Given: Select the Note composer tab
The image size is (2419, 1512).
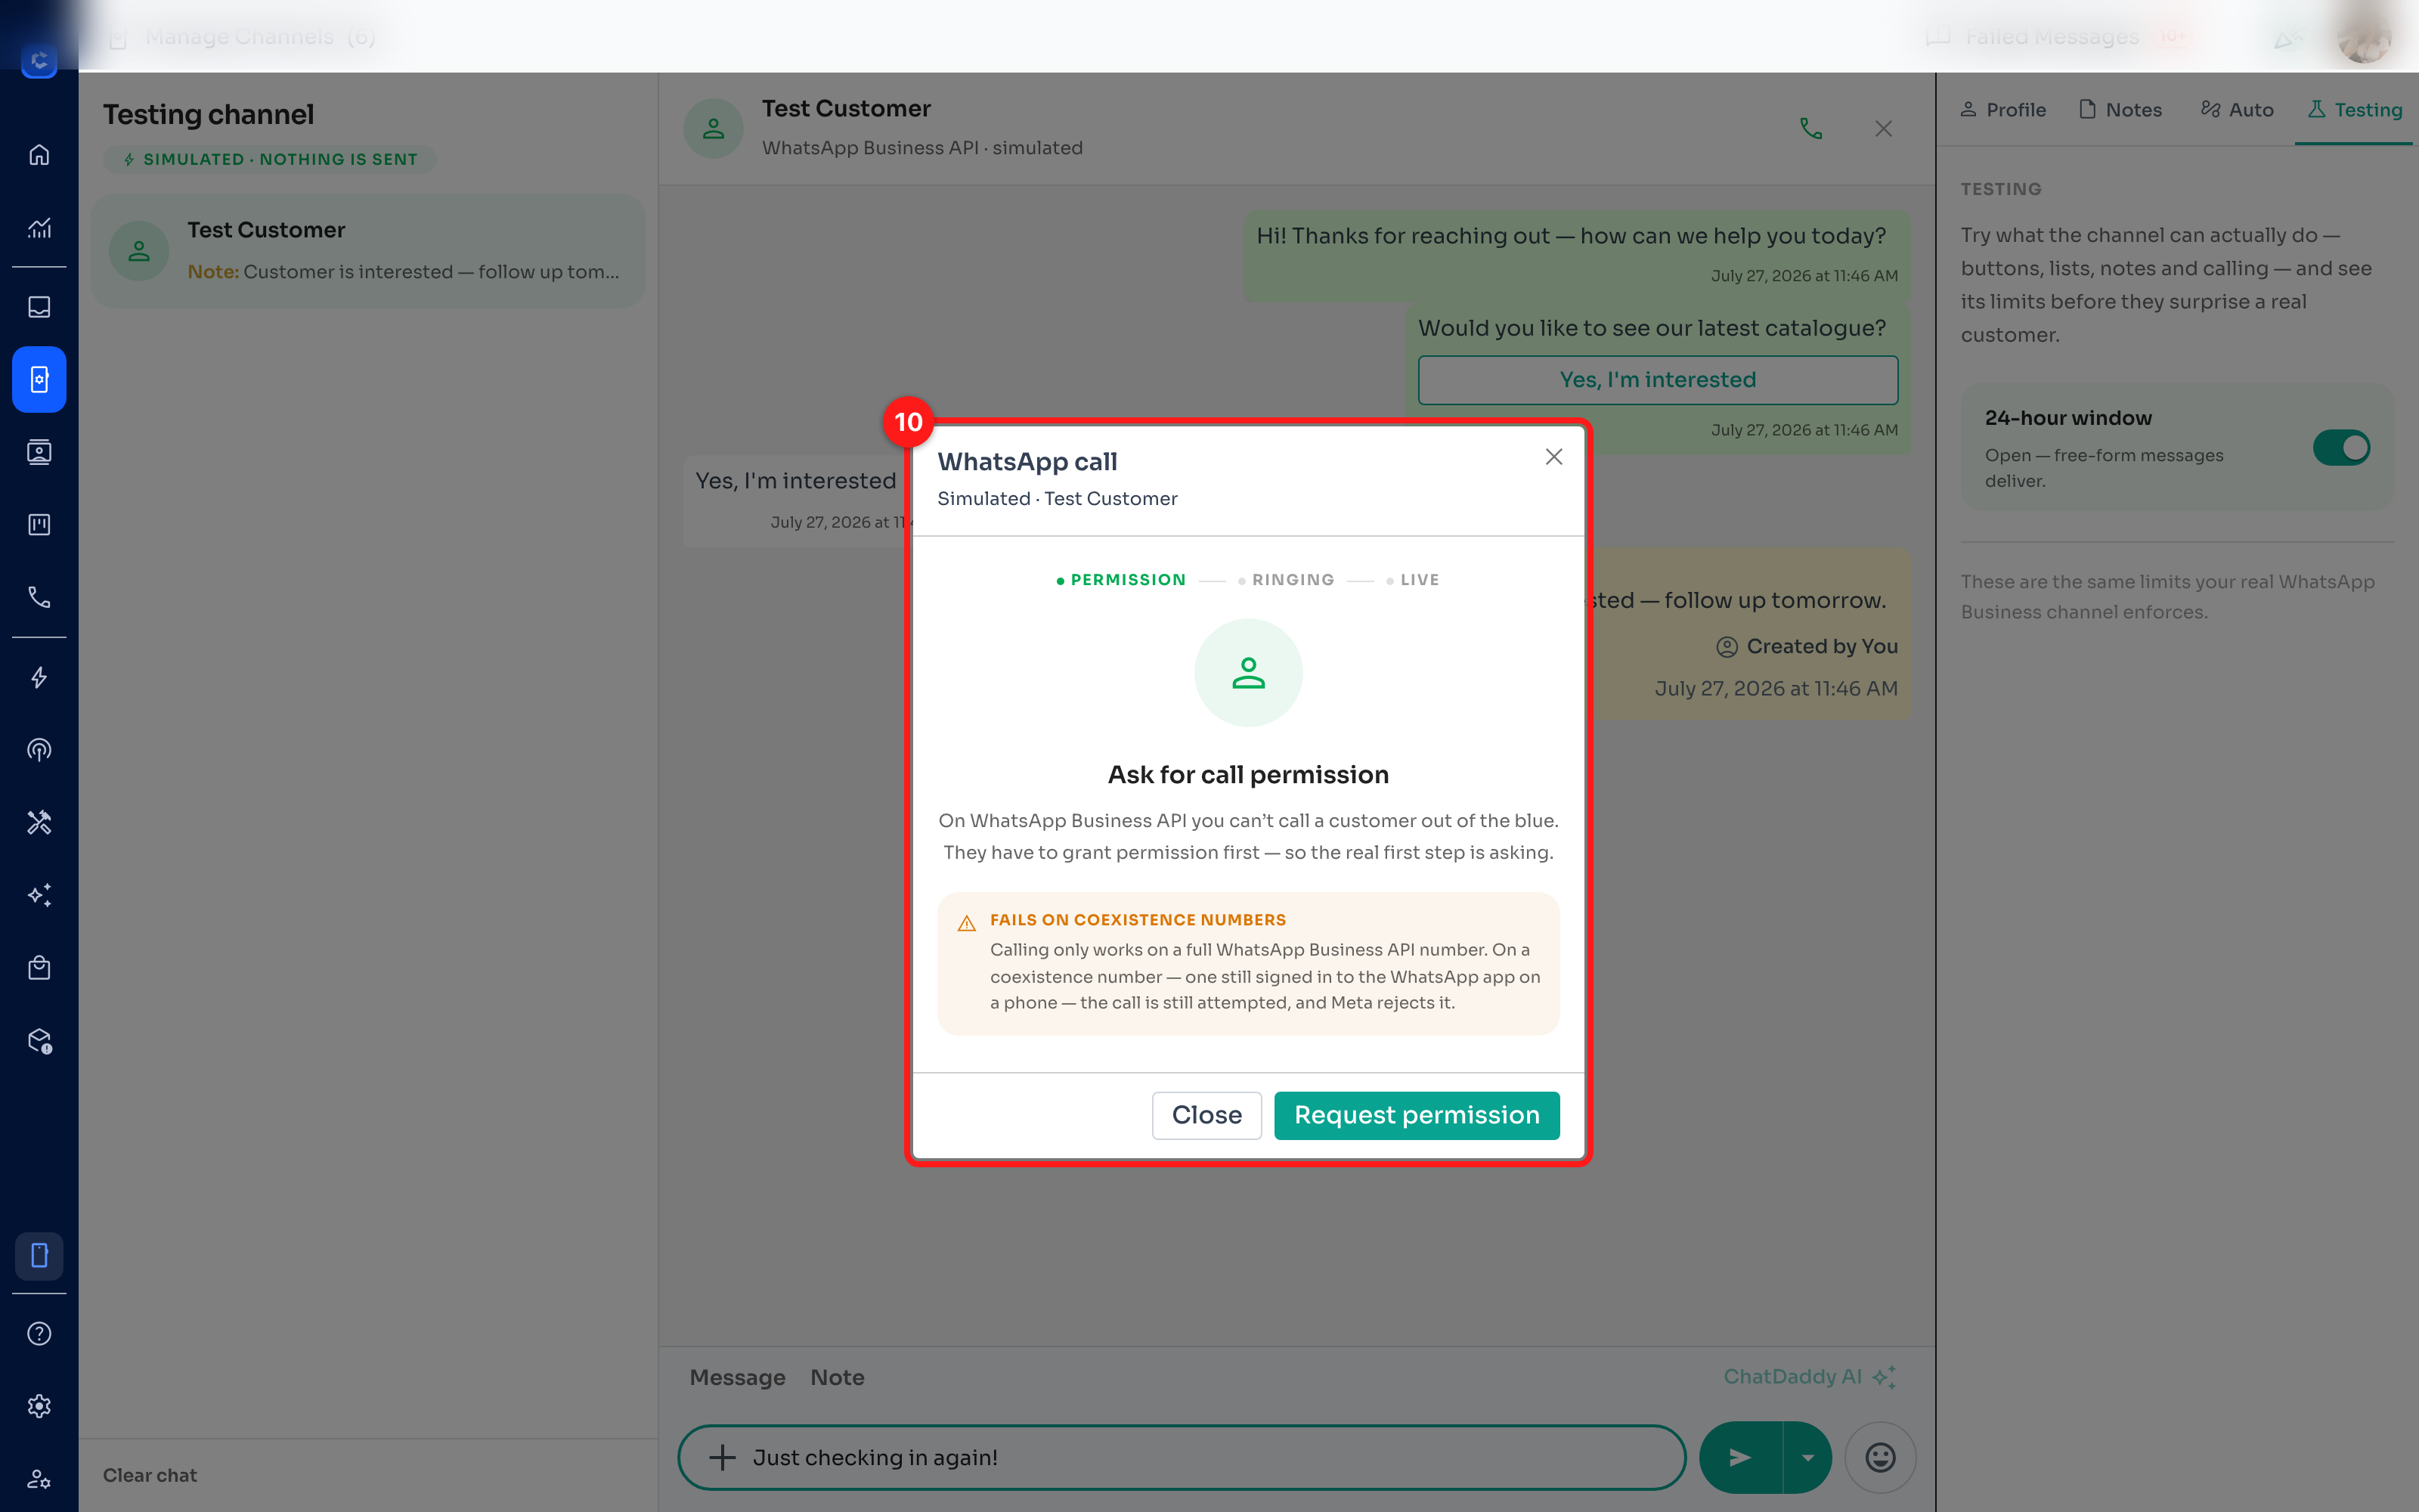Looking at the screenshot, I should [x=838, y=1377].
